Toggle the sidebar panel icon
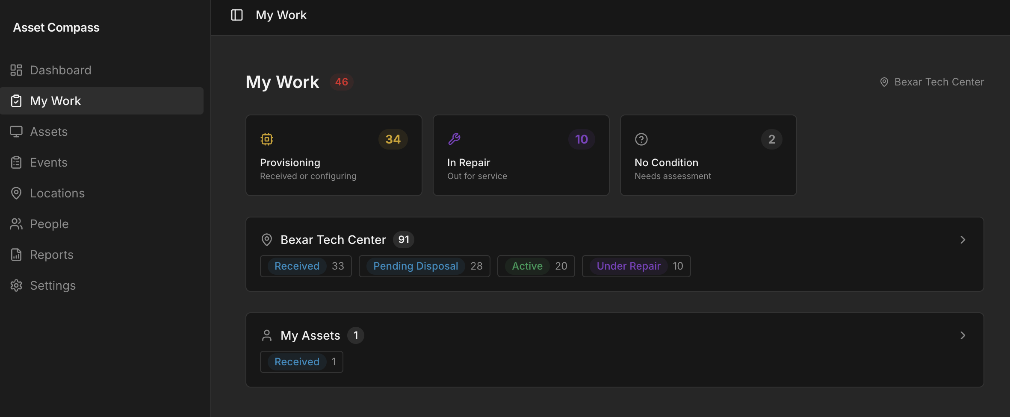The height and width of the screenshot is (417, 1010). click(237, 15)
